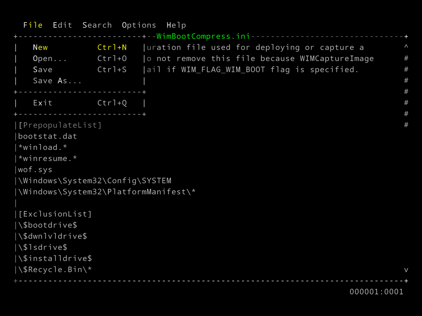This screenshot has height=316, width=422.
Task: Open the Edit menu
Action: click(x=62, y=25)
